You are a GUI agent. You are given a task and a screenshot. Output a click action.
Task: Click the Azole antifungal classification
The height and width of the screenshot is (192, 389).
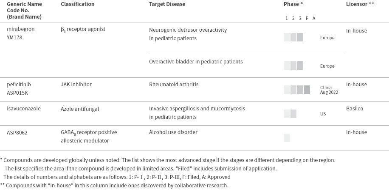(x=80, y=109)
